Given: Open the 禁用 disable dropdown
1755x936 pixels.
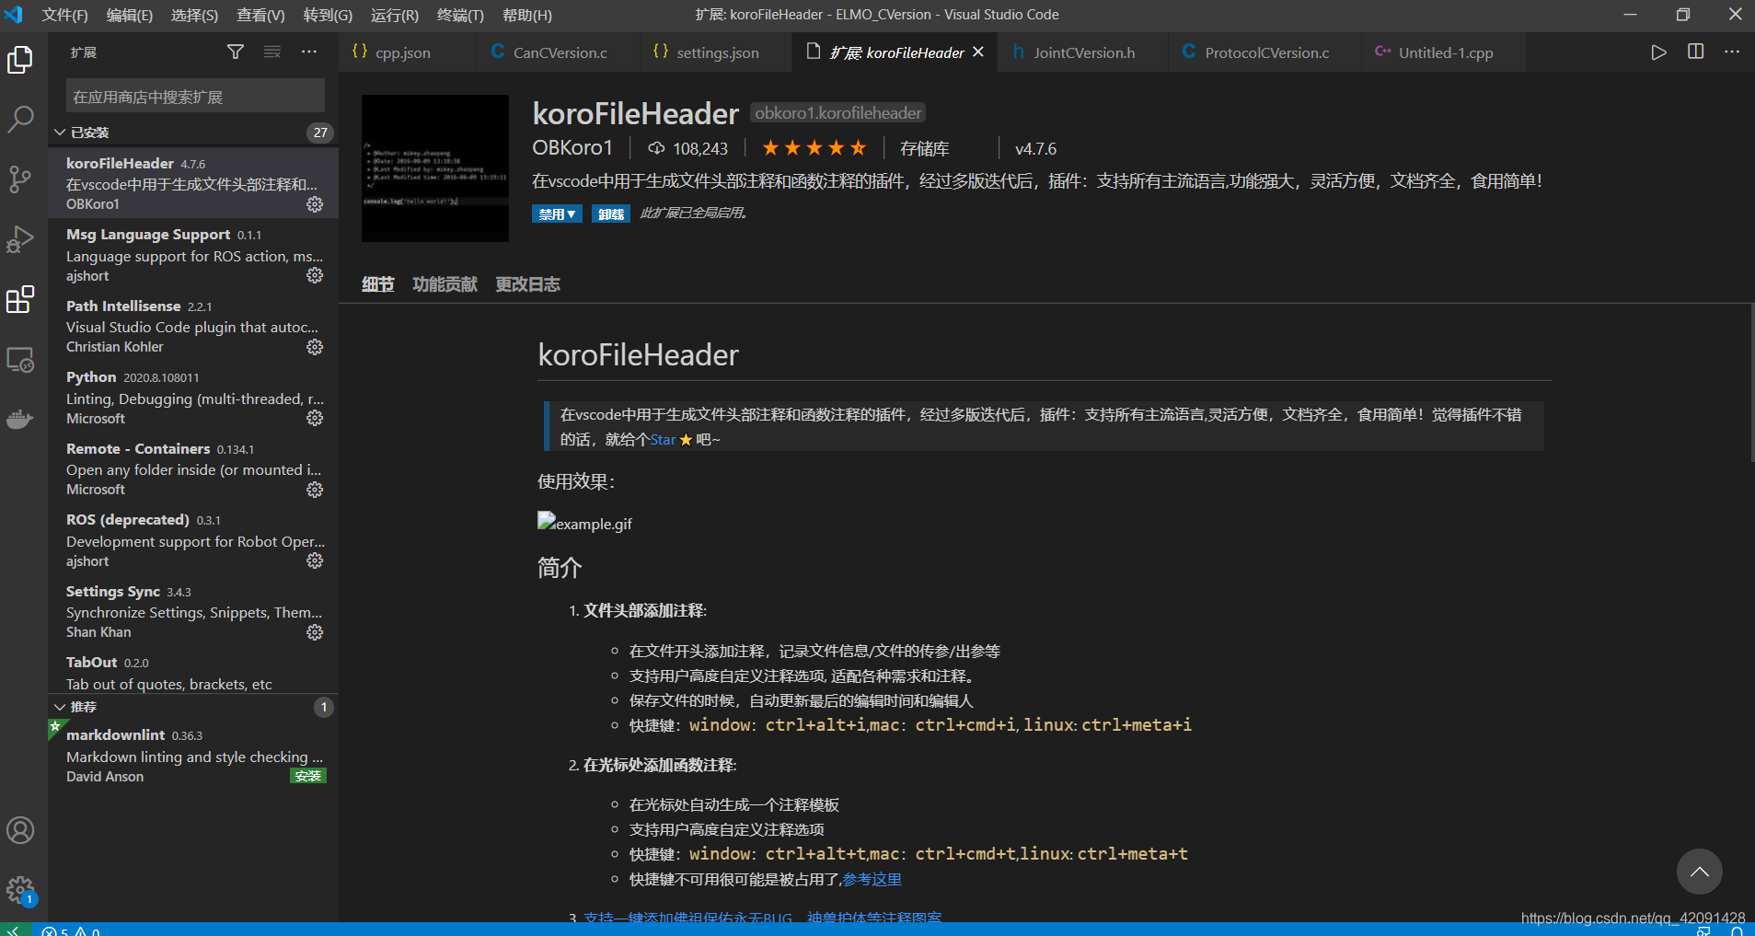Looking at the screenshot, I should coord(557,214).
